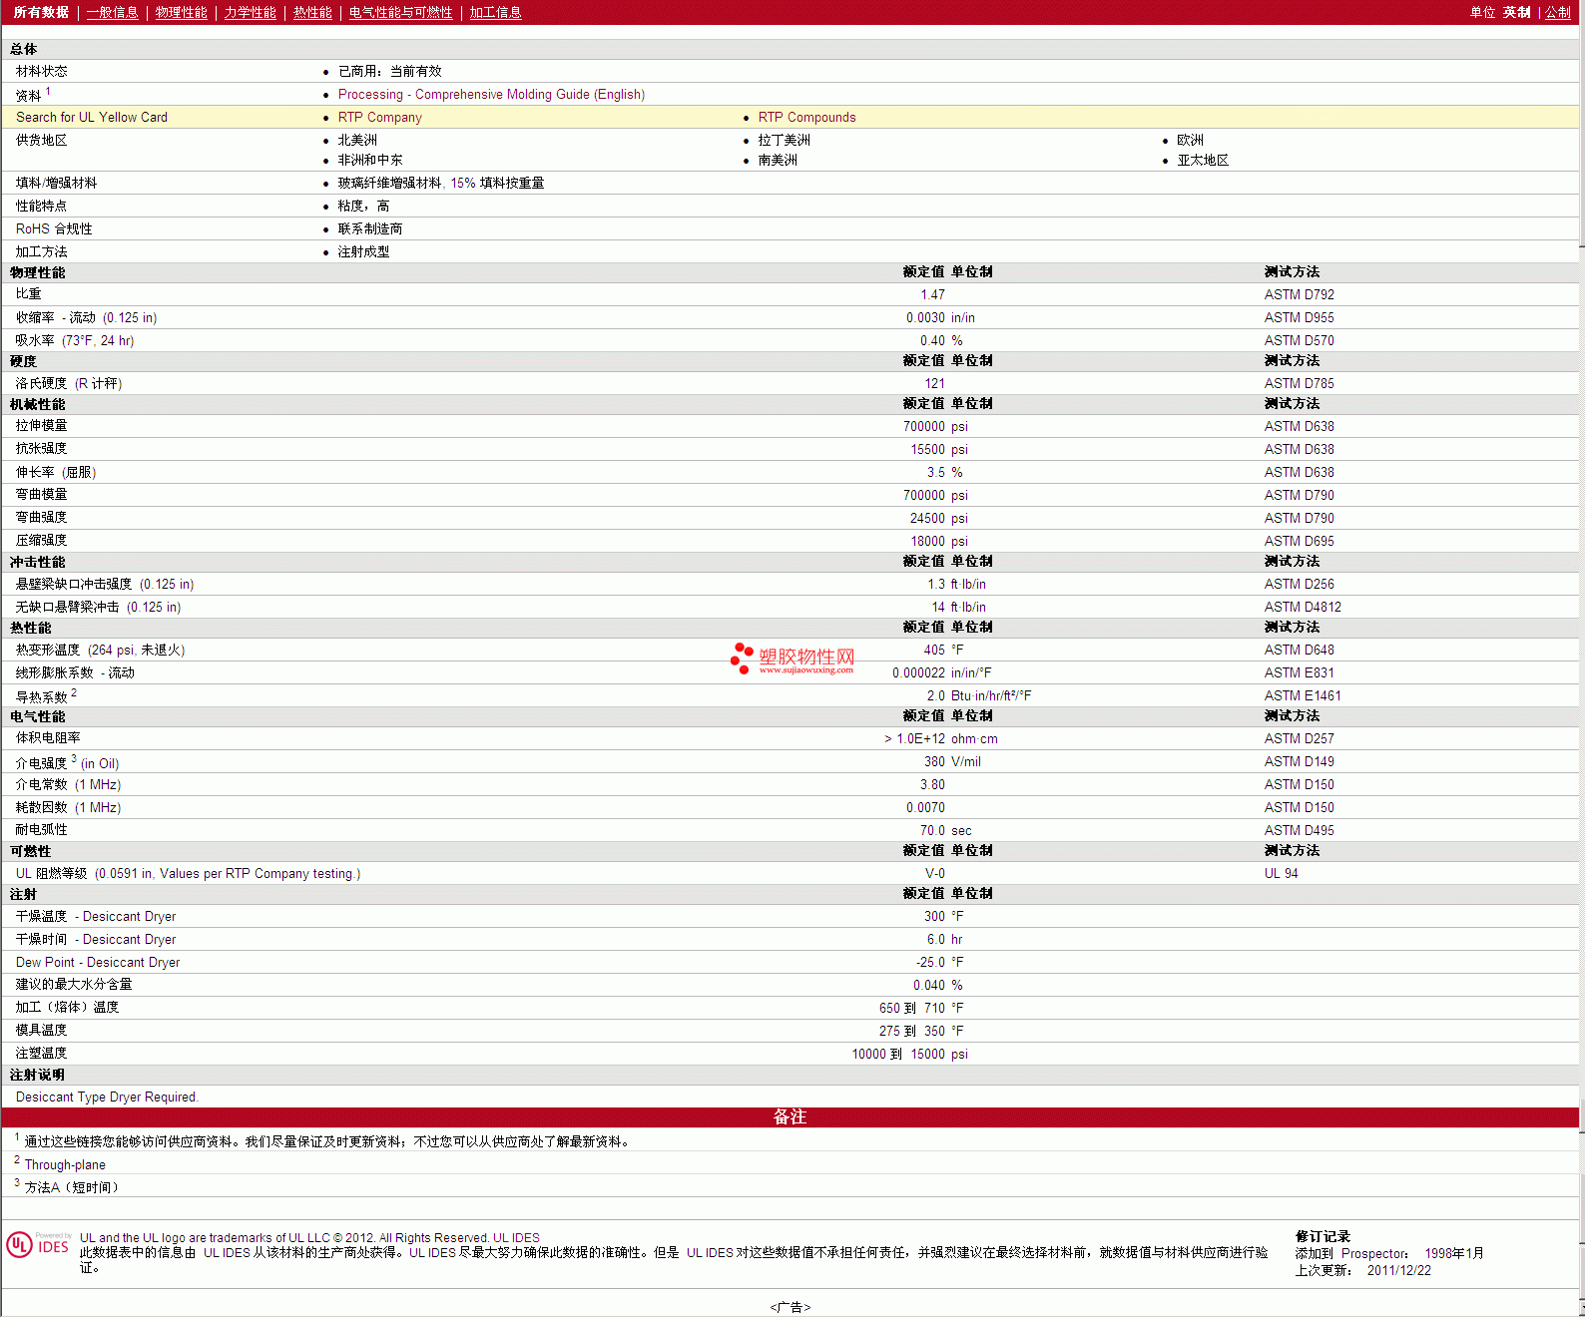This screenshot has width=1585, height=1318.
Task: Click footnote 1 superscript next to 资料
Action: click(48, 92)
